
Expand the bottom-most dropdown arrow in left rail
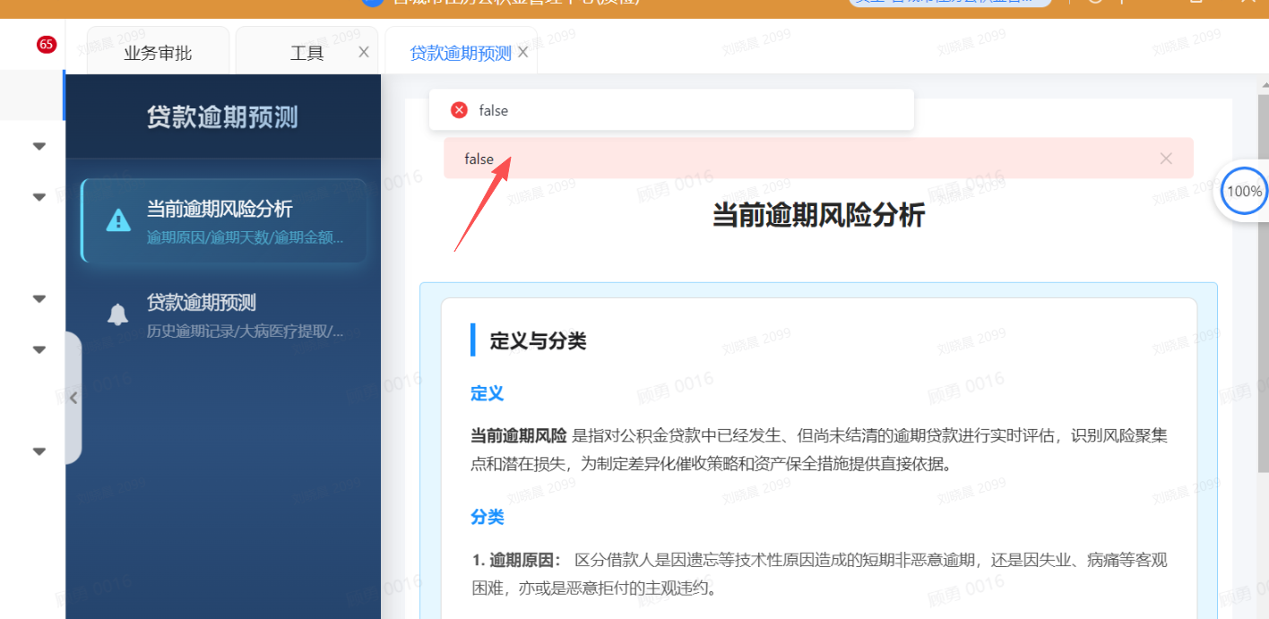[39, 451]
